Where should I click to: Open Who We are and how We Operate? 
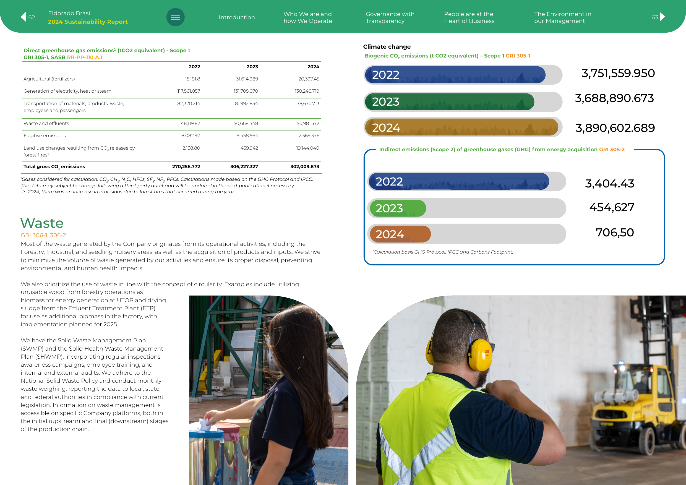tap(308, 17)
